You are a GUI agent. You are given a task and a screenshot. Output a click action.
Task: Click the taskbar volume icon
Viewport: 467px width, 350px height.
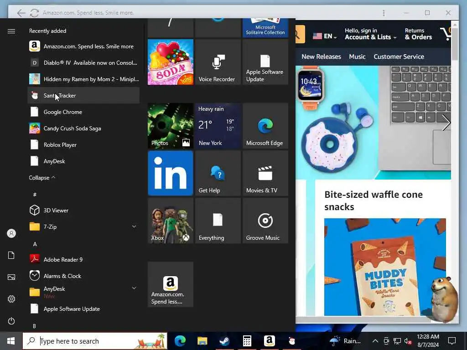click(408, 341)
